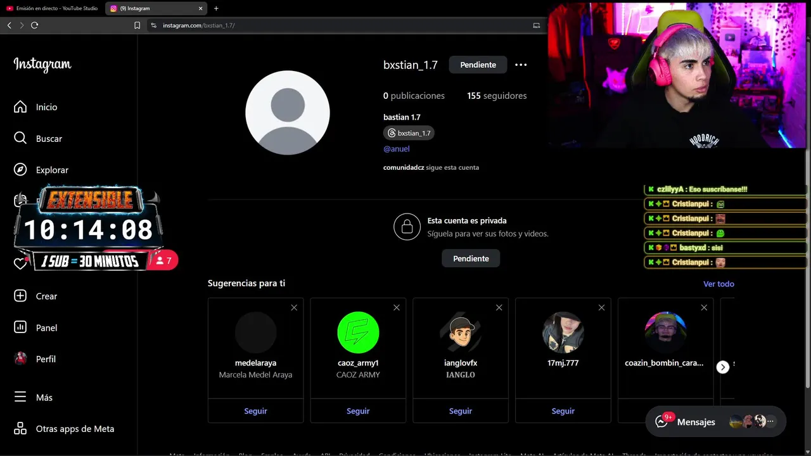The image size is (811, 456).
Task: Follow medelaraya with Seguir
Action: pos(255,411)
